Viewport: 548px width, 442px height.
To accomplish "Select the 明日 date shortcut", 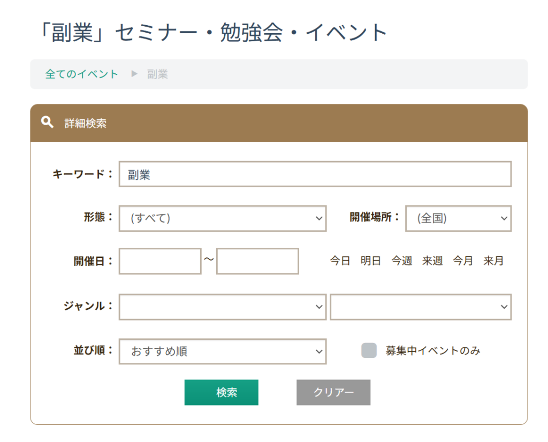I will [370, 261].
